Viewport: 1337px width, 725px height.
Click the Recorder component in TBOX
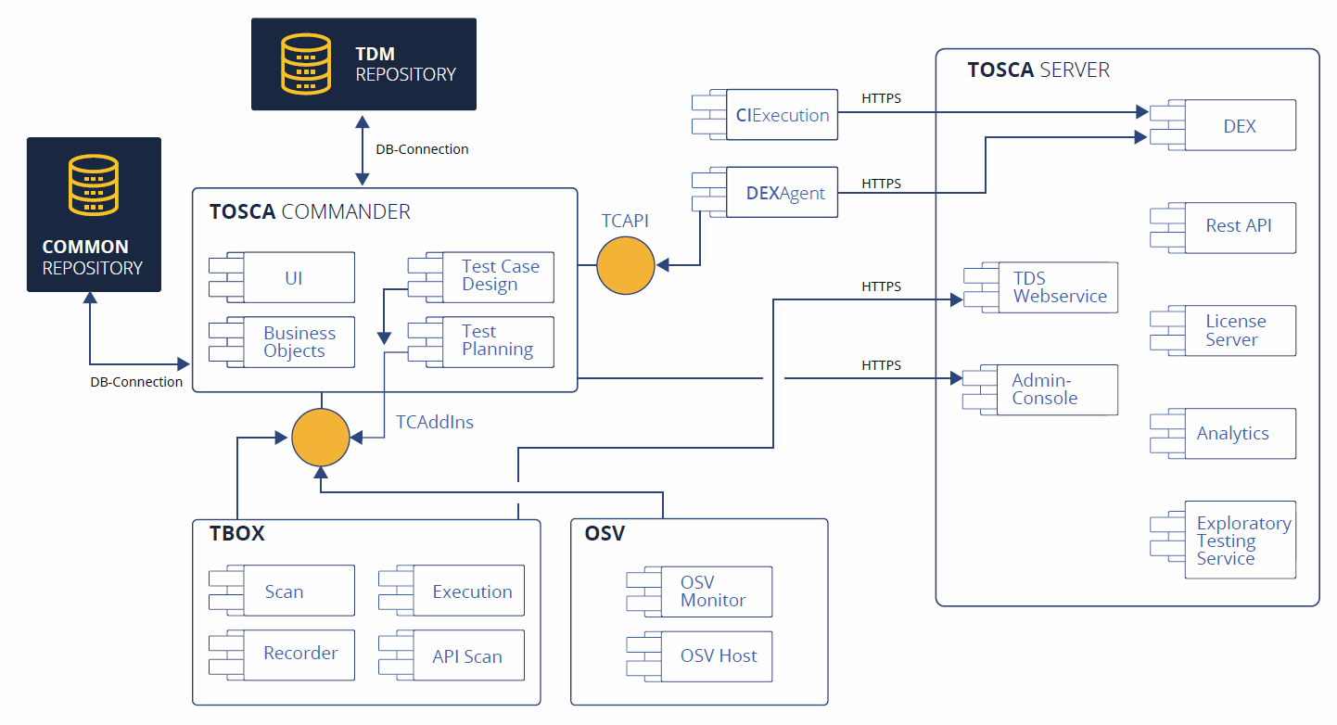[281, 655]
